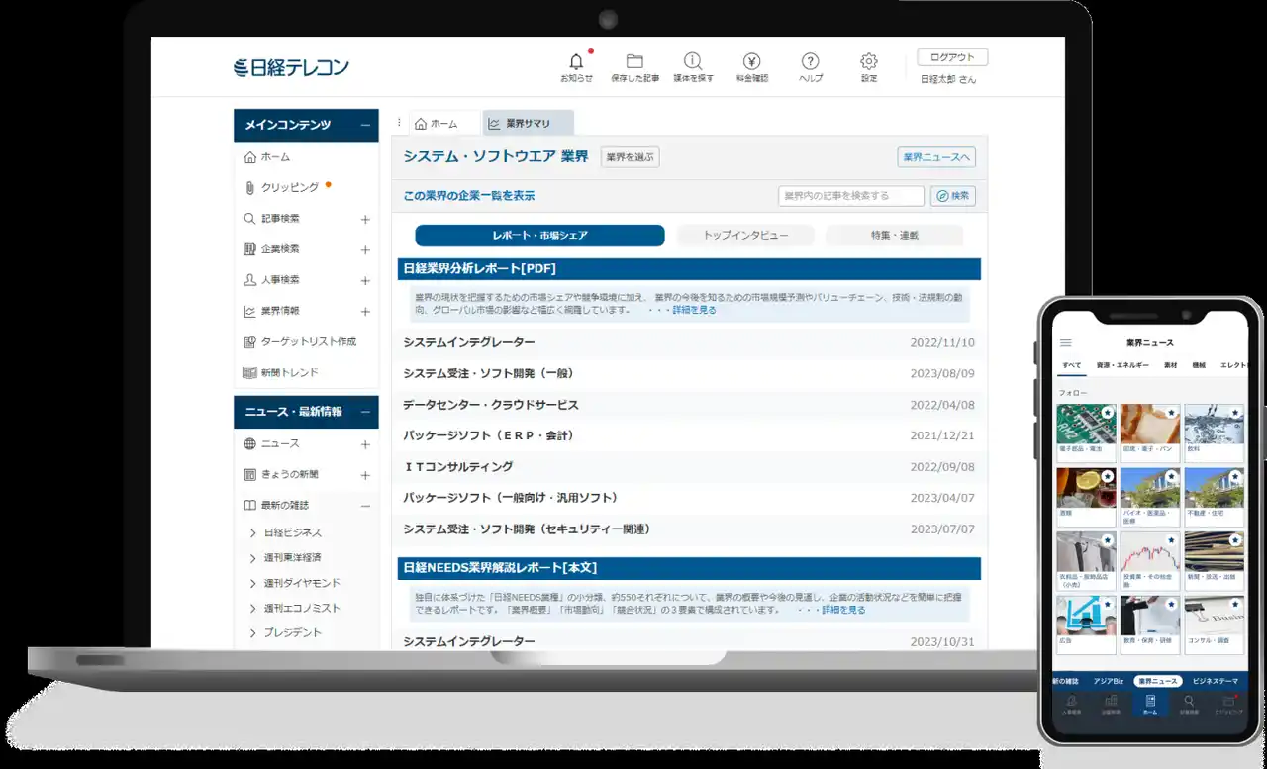
Task: Click the 業界ニュースへ button
Action: [x=936, y=156]
